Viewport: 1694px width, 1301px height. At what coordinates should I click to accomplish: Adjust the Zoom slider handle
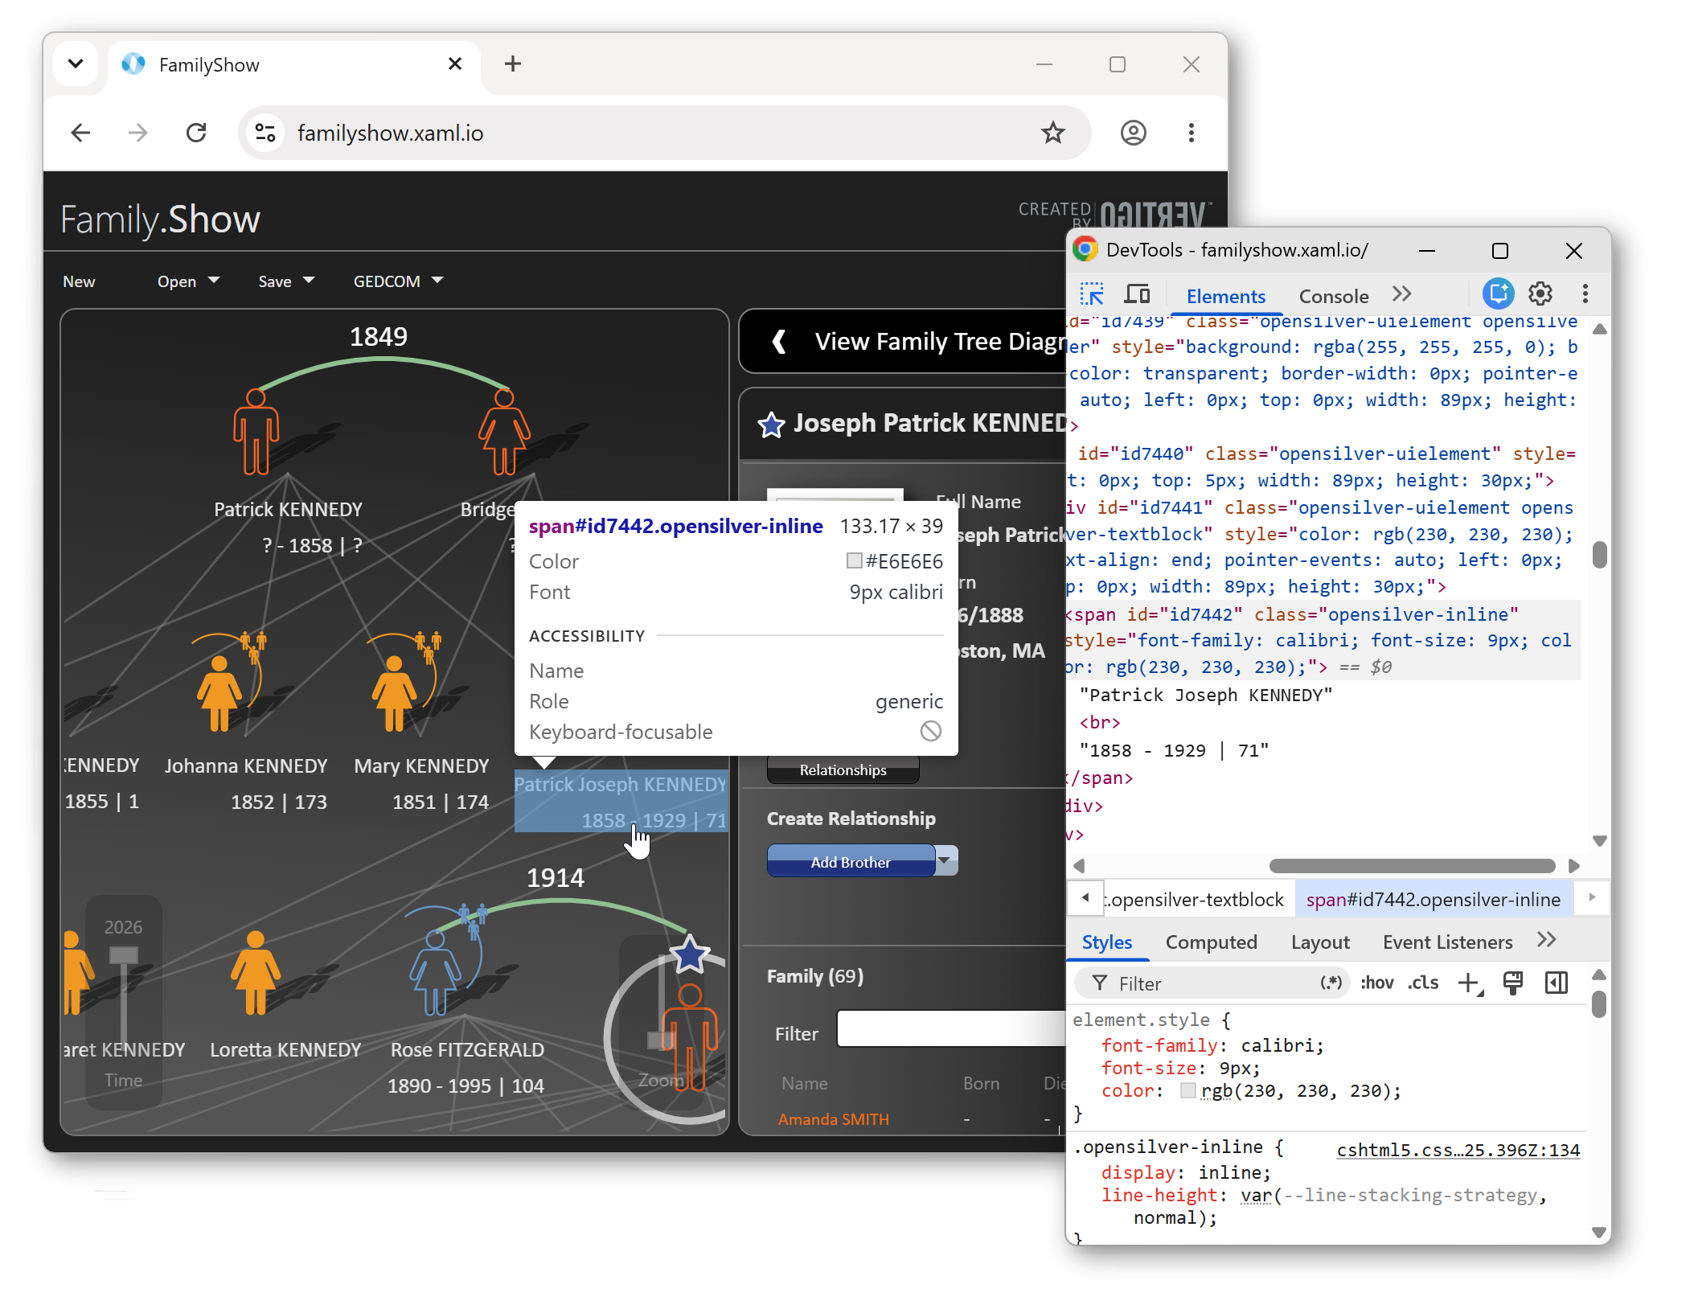pyautogui.click(x=661, y=1040)
